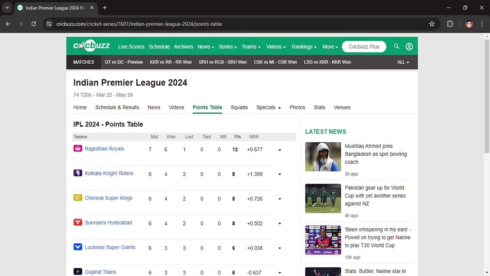Click the Rajasthan Royals team logo

coord(78,148)
